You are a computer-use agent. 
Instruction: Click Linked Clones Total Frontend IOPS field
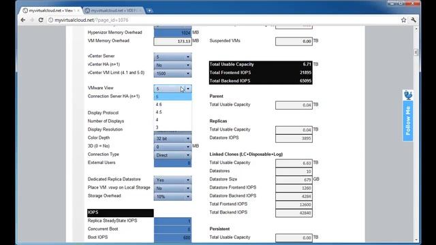pyautogui.click(x=294, y=205)
